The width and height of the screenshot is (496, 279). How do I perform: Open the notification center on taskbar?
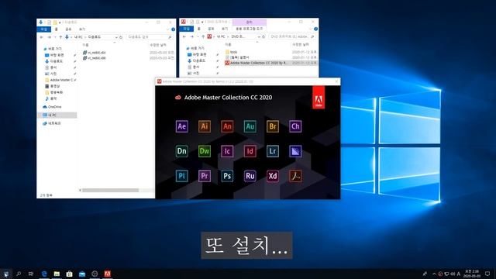click(487, 274)
